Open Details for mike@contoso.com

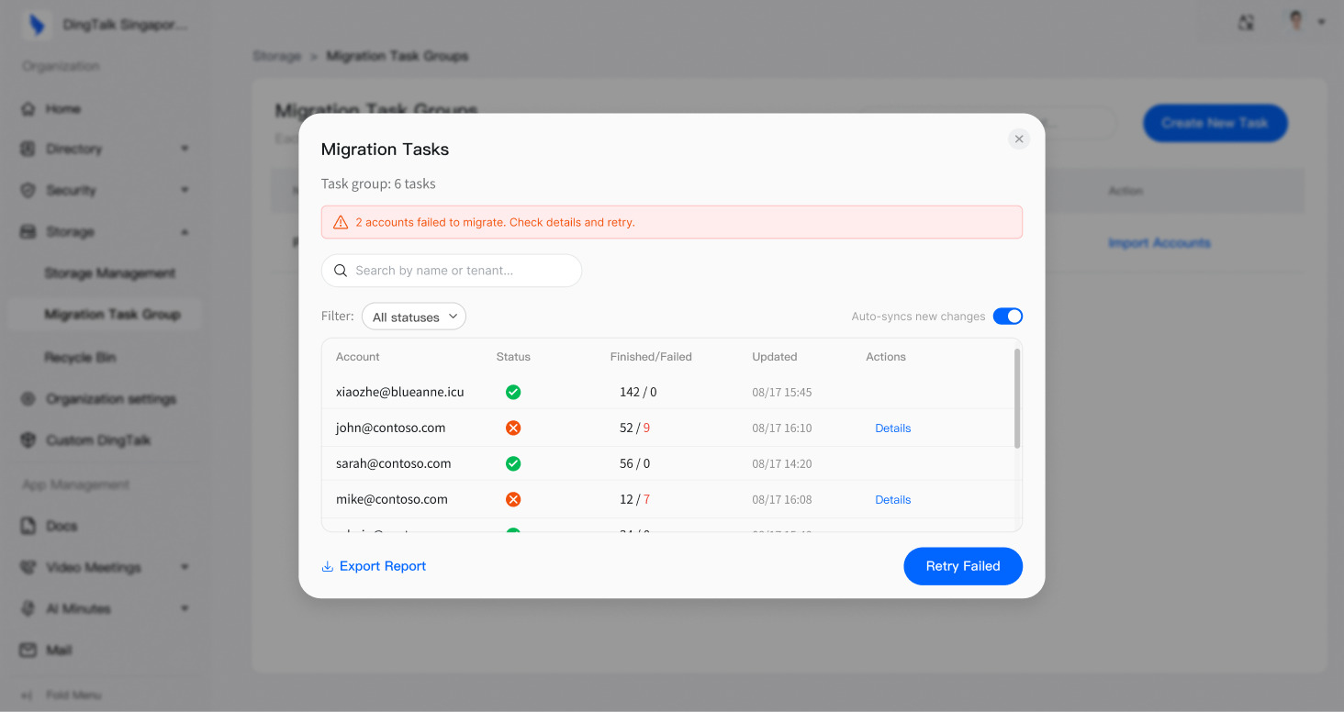893,500
